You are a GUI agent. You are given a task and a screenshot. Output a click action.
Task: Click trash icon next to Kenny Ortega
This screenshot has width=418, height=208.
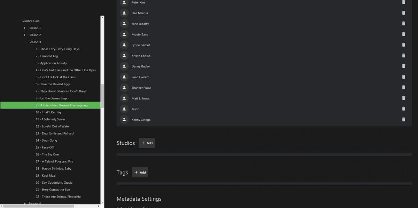[x=404, y=119]
